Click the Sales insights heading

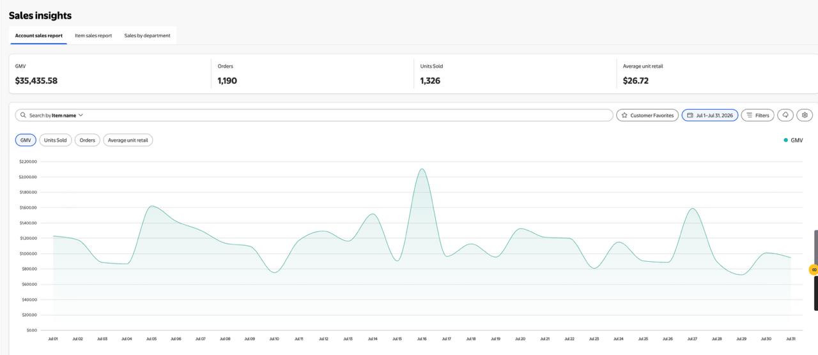click(x=40, y=15)
